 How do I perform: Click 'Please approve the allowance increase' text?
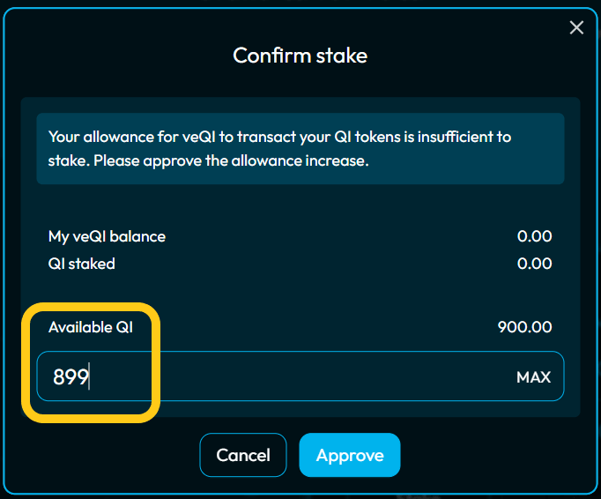tap(231, 161)
